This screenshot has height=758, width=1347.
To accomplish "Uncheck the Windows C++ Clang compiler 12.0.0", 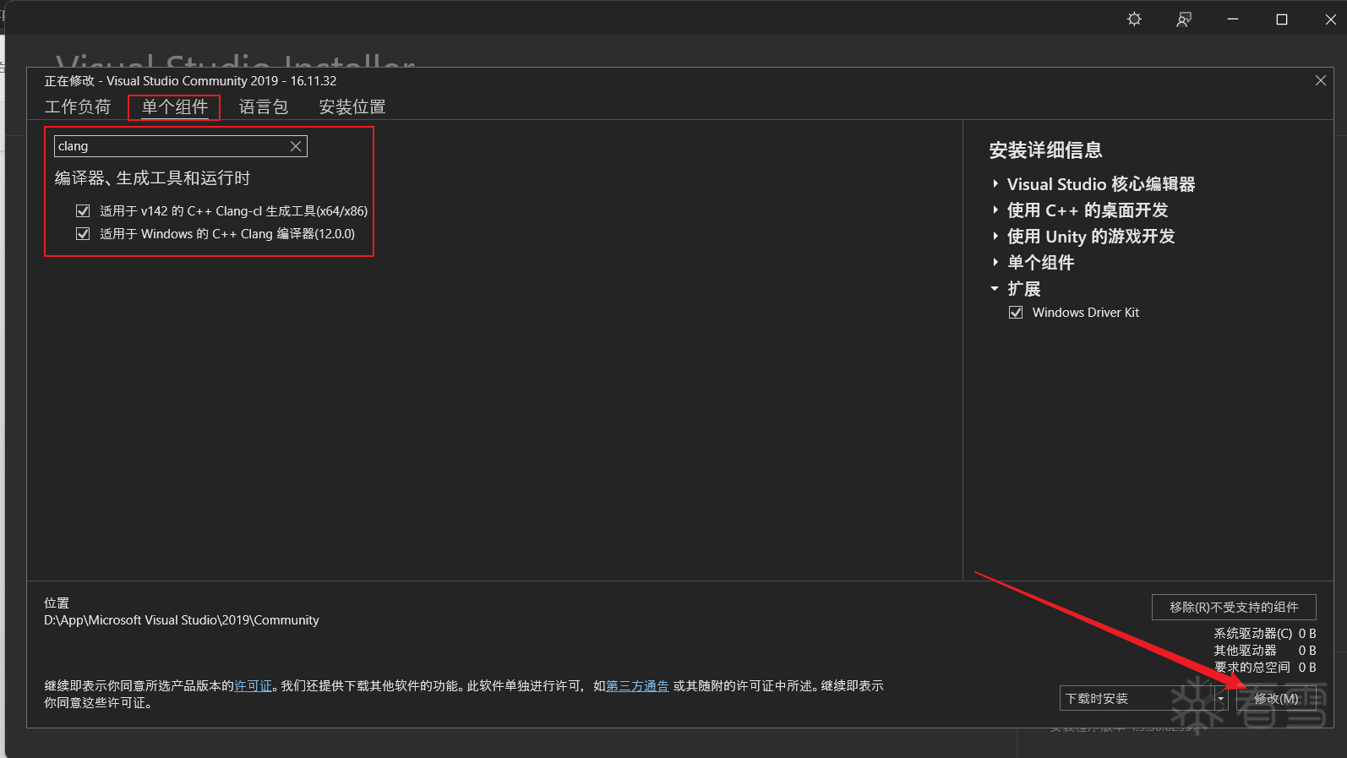I will point(83,234).
